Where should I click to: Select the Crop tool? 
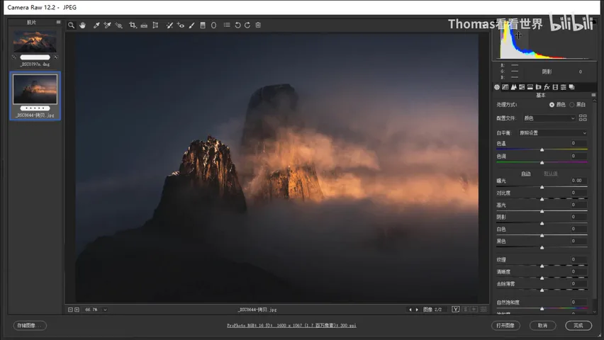(133, 25)
